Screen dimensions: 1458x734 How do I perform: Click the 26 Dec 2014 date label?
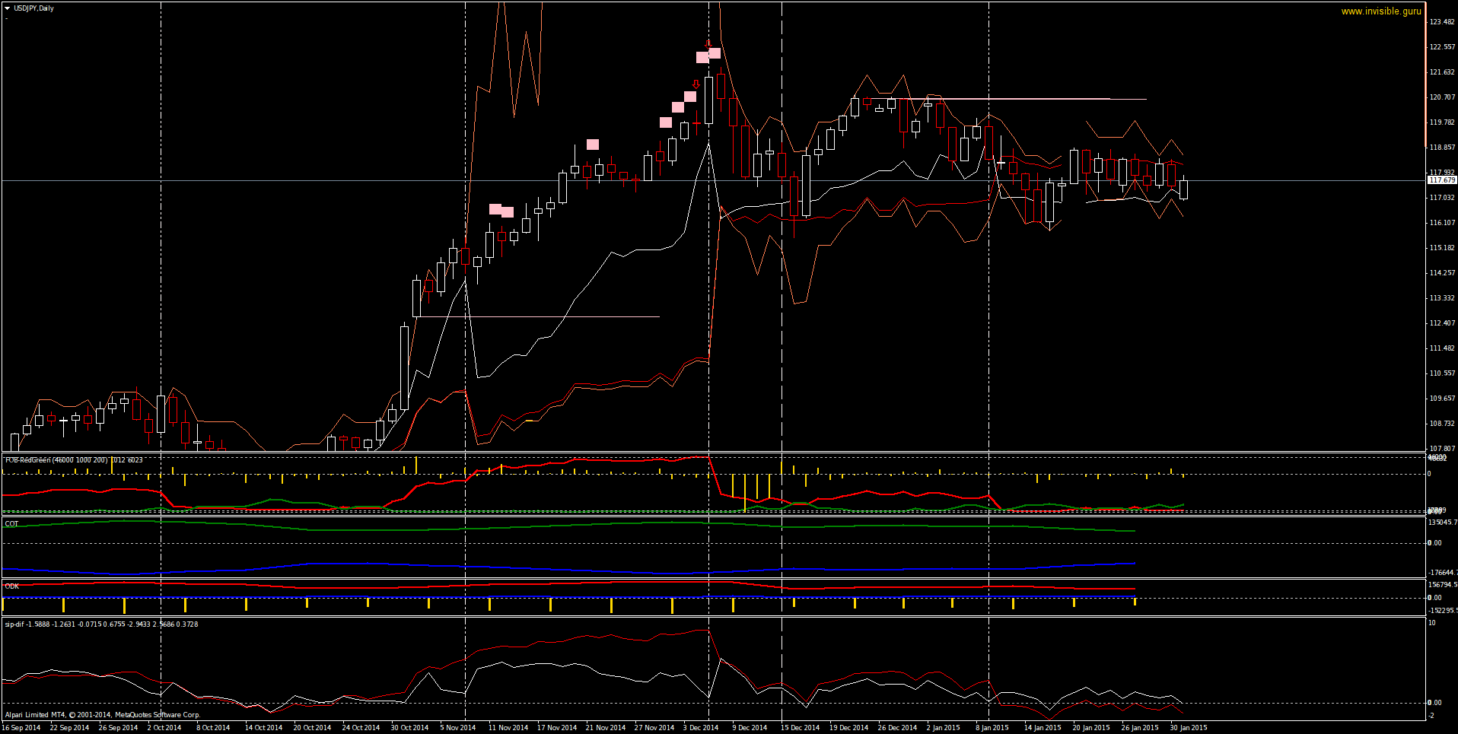point(897,727)
